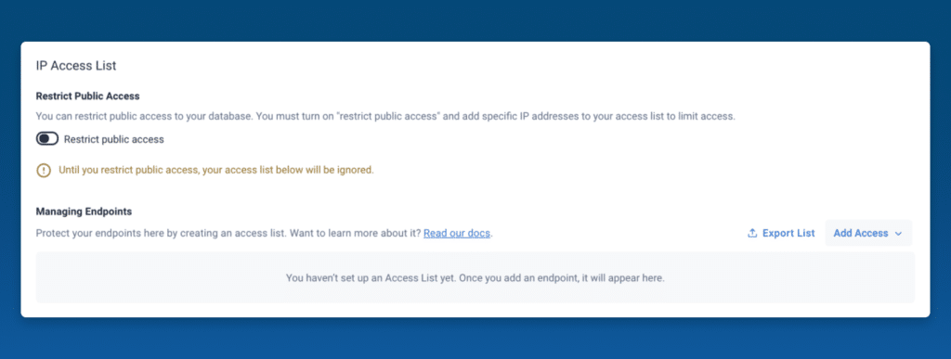Click the export upload arrow icon
Viewport: 951px width, 359px height.
[752, 233]
